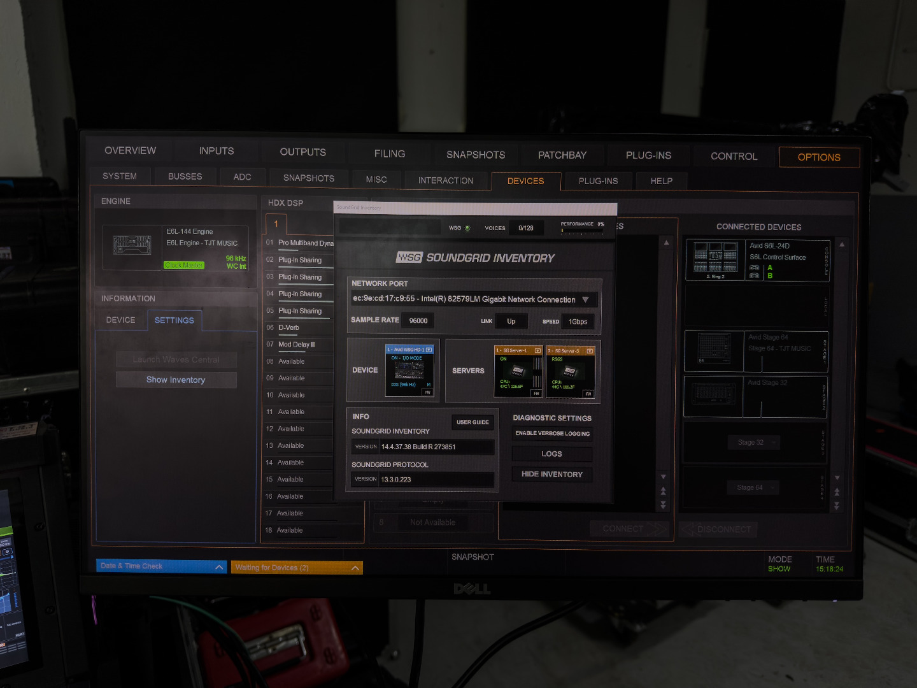Toggle Enable Verbose Logging
917x688 pixels.
point(552,434)
